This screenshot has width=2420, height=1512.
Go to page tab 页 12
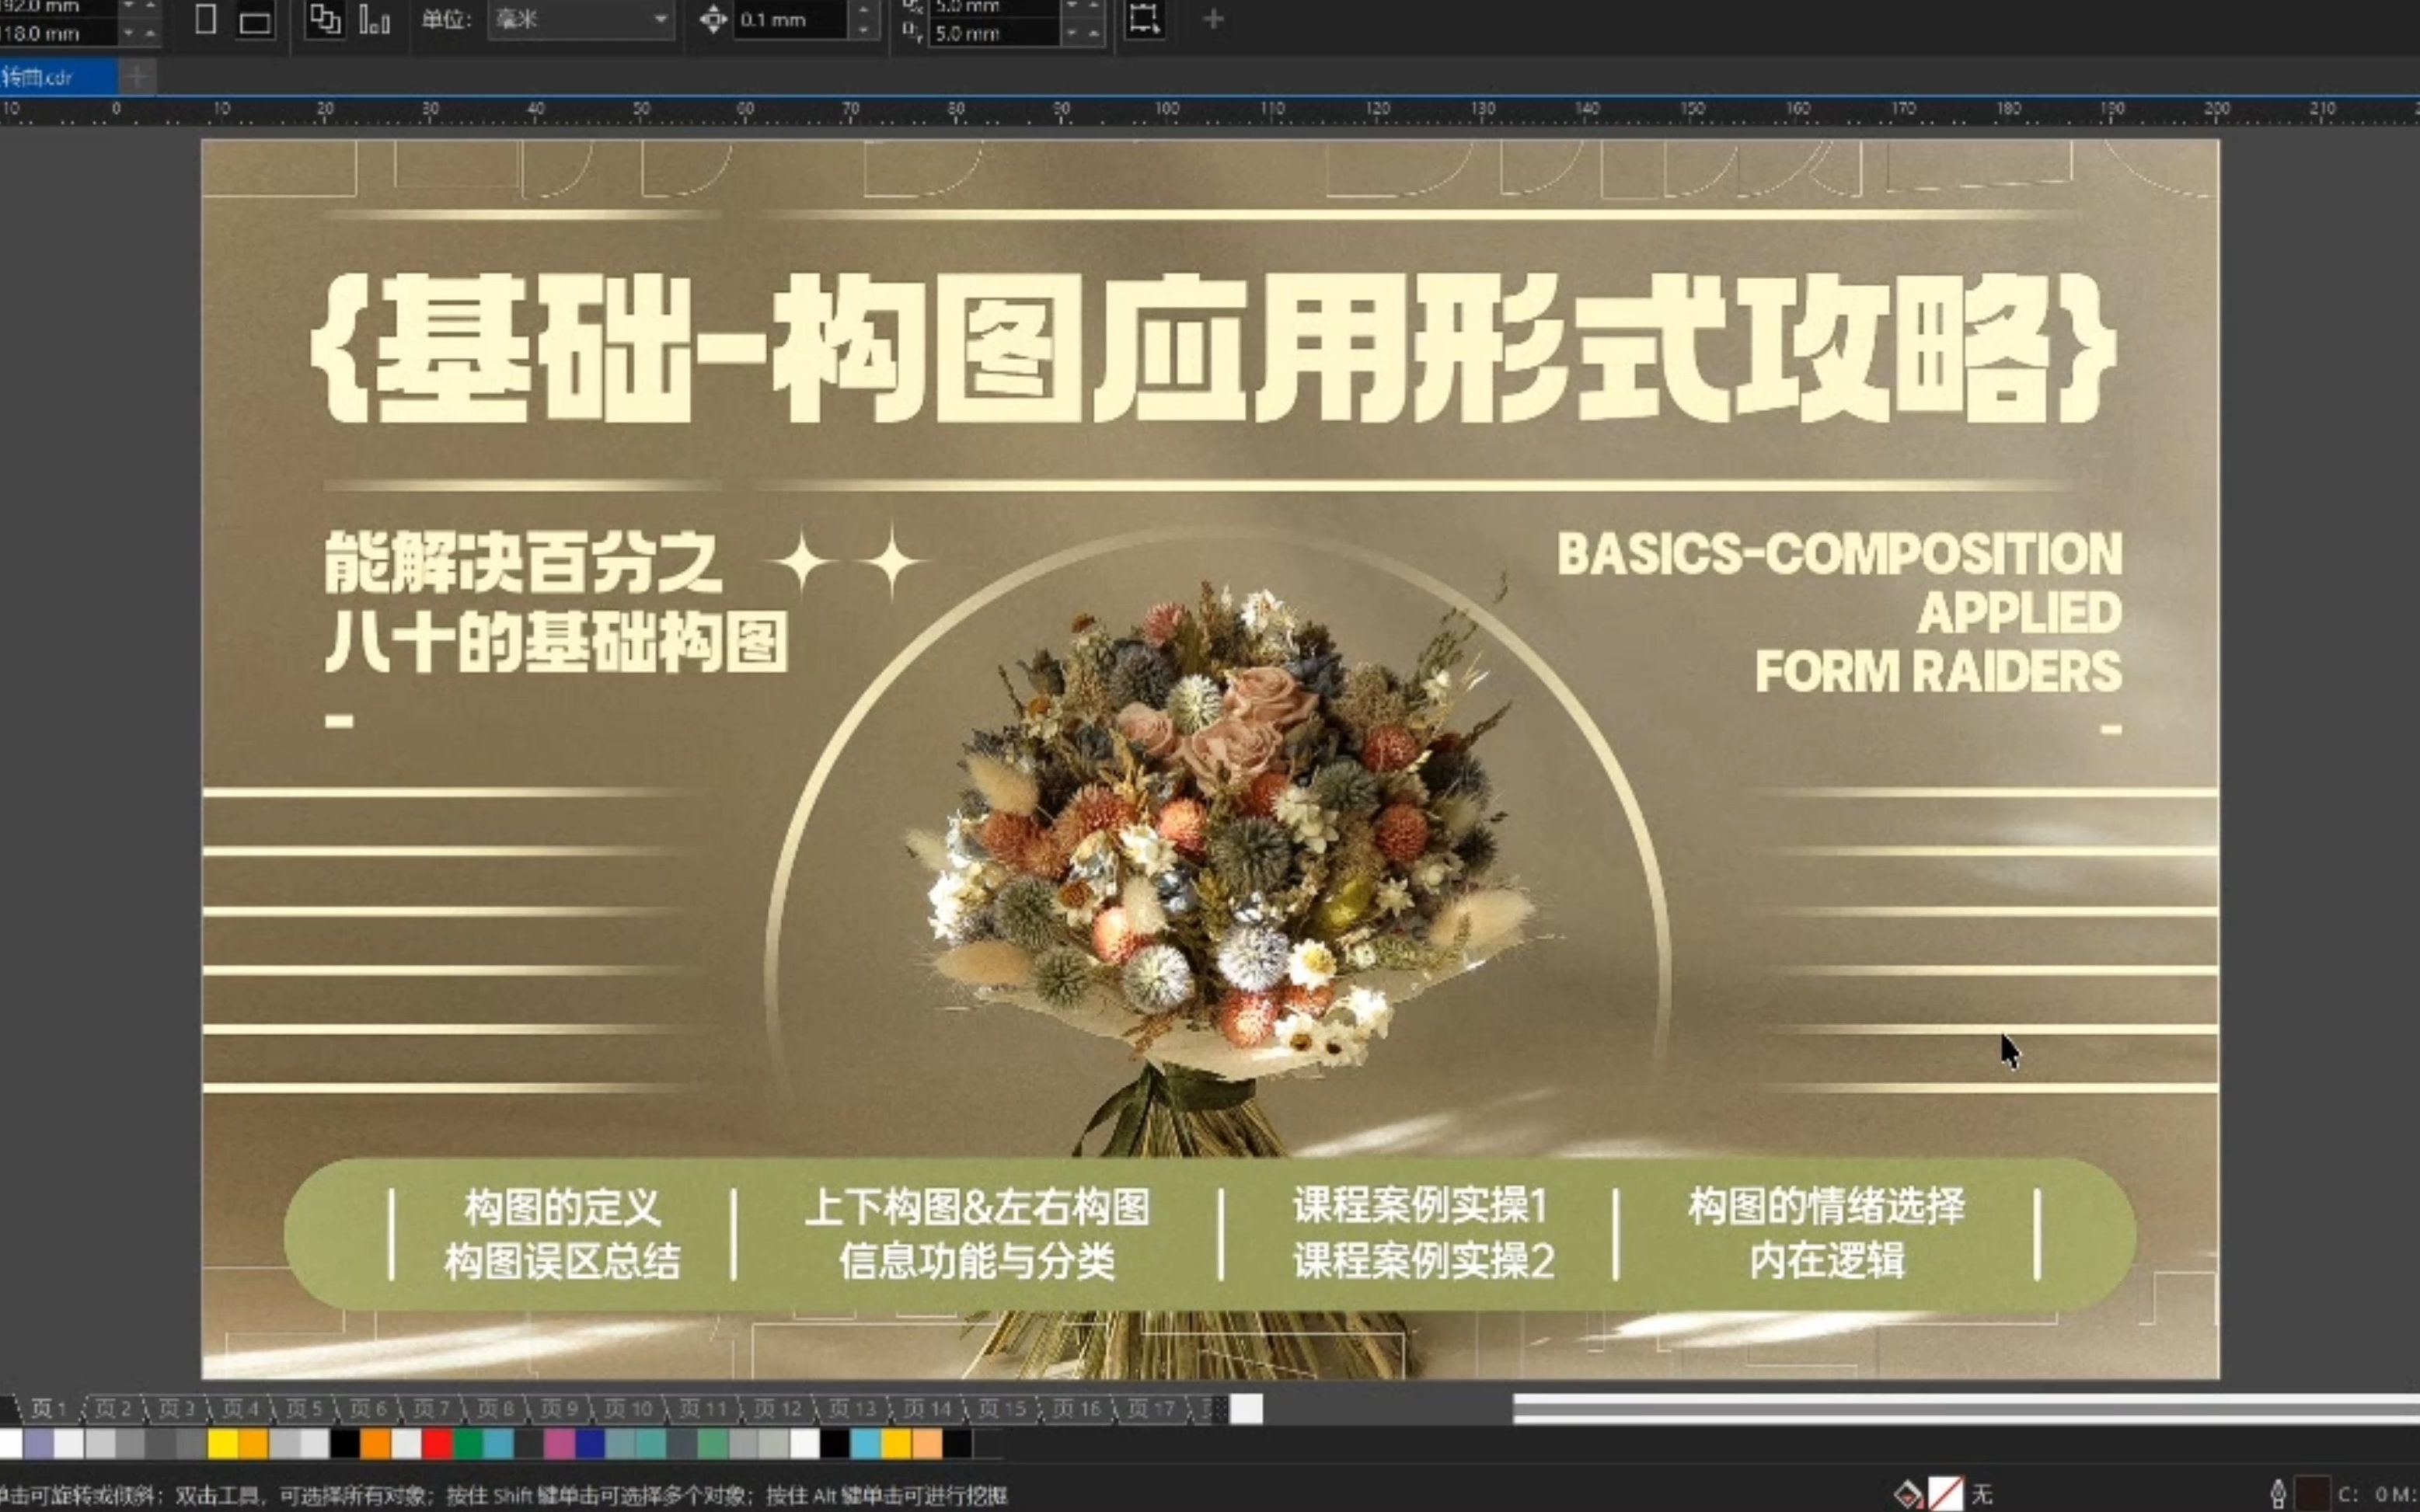pyautogui.click(x=778, y=1408)
